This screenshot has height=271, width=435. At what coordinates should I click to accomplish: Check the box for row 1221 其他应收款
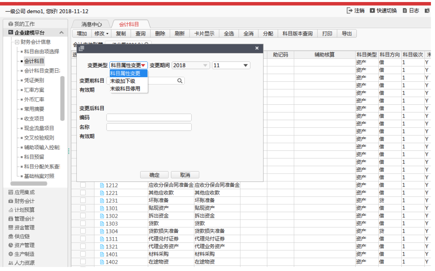[x=83, y=193]
